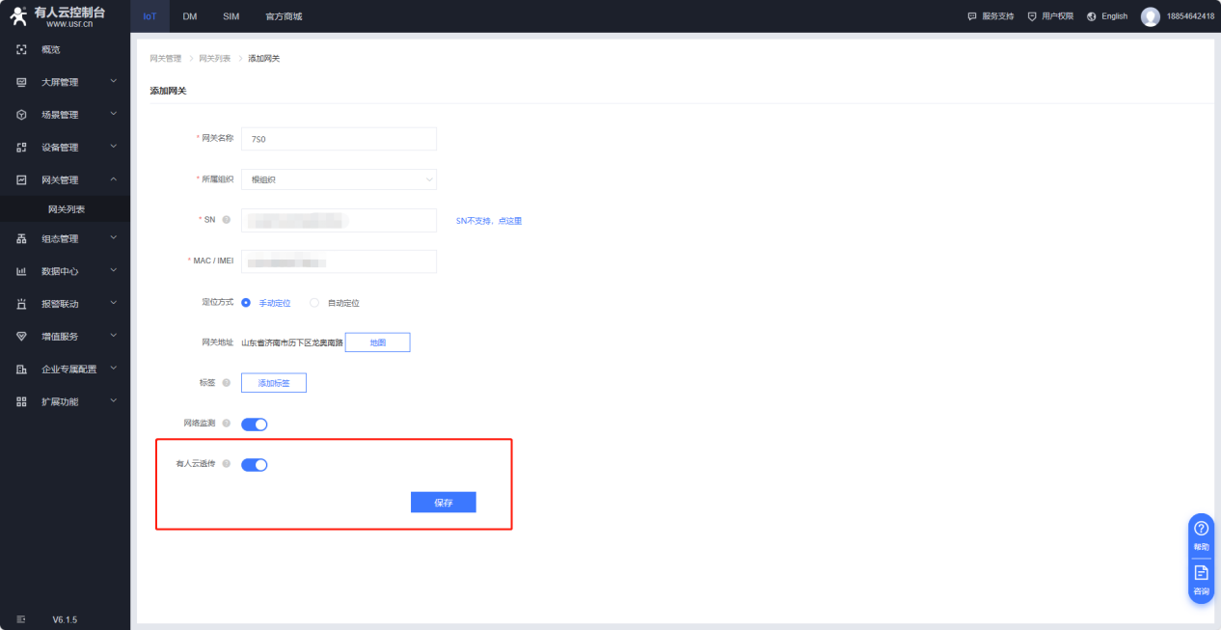
Task: Click the info icon next to SN
Action: coord(227,220)
